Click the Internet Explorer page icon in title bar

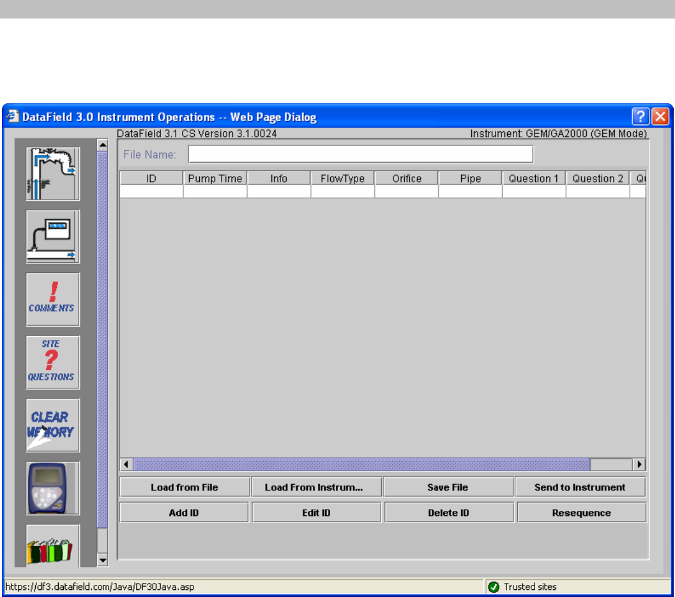pyautogui.click(x=13, y=116)
